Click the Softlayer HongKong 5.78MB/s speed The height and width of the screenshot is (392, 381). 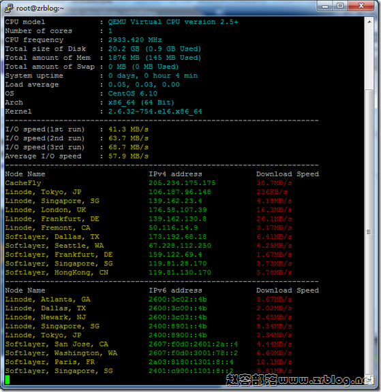pyautogui.click(x=274, y=272)
